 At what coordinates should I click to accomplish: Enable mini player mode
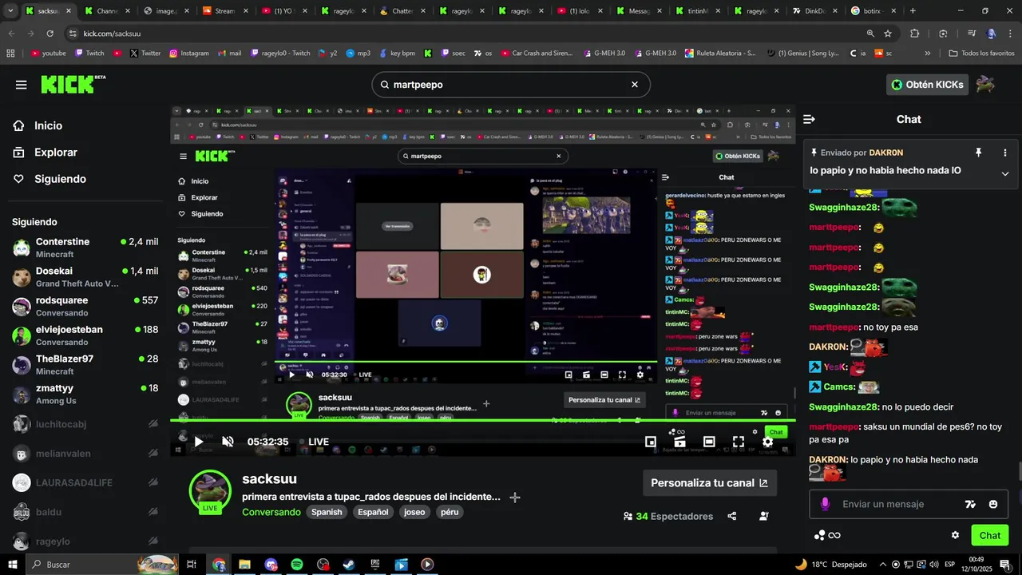pyautogui.click(x=651, y=442)
